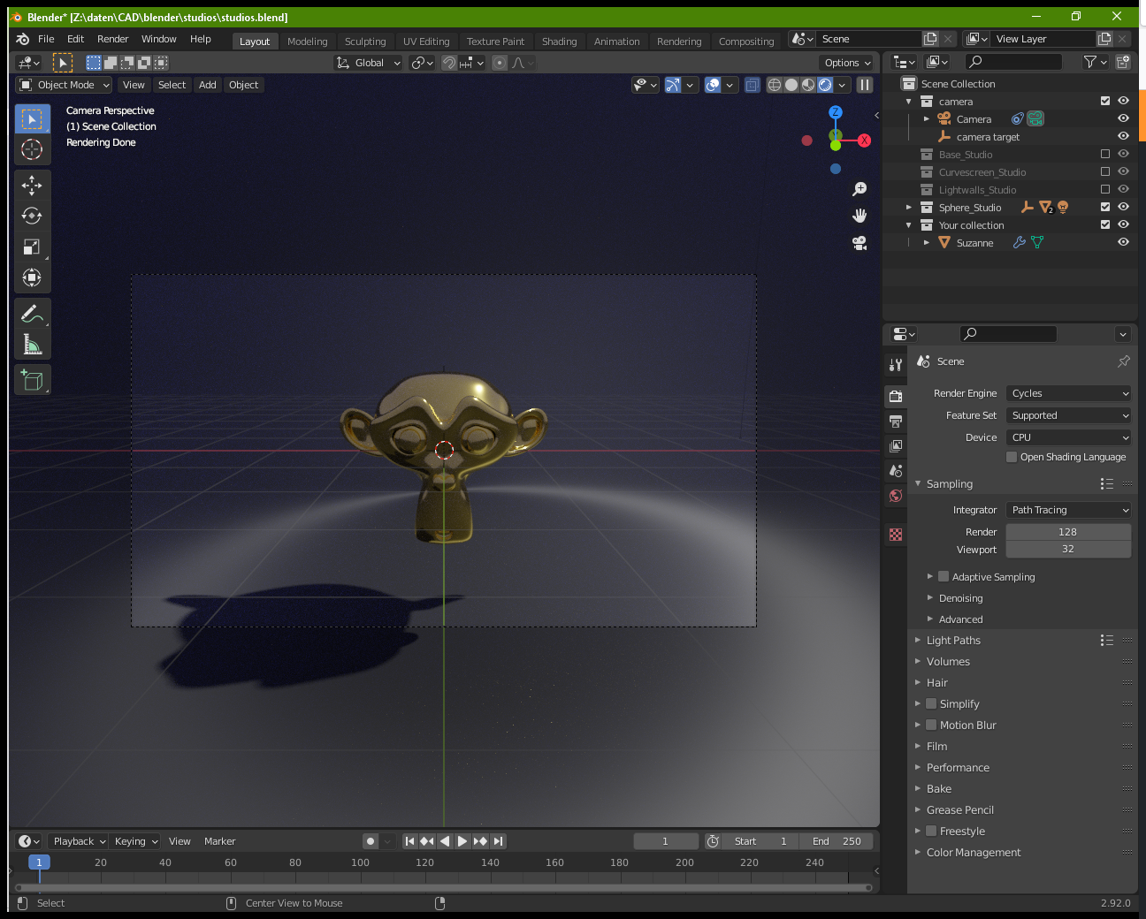1146x919 pixels.
Task: Select the Annotate tool
Action: (x=32, y=313)
